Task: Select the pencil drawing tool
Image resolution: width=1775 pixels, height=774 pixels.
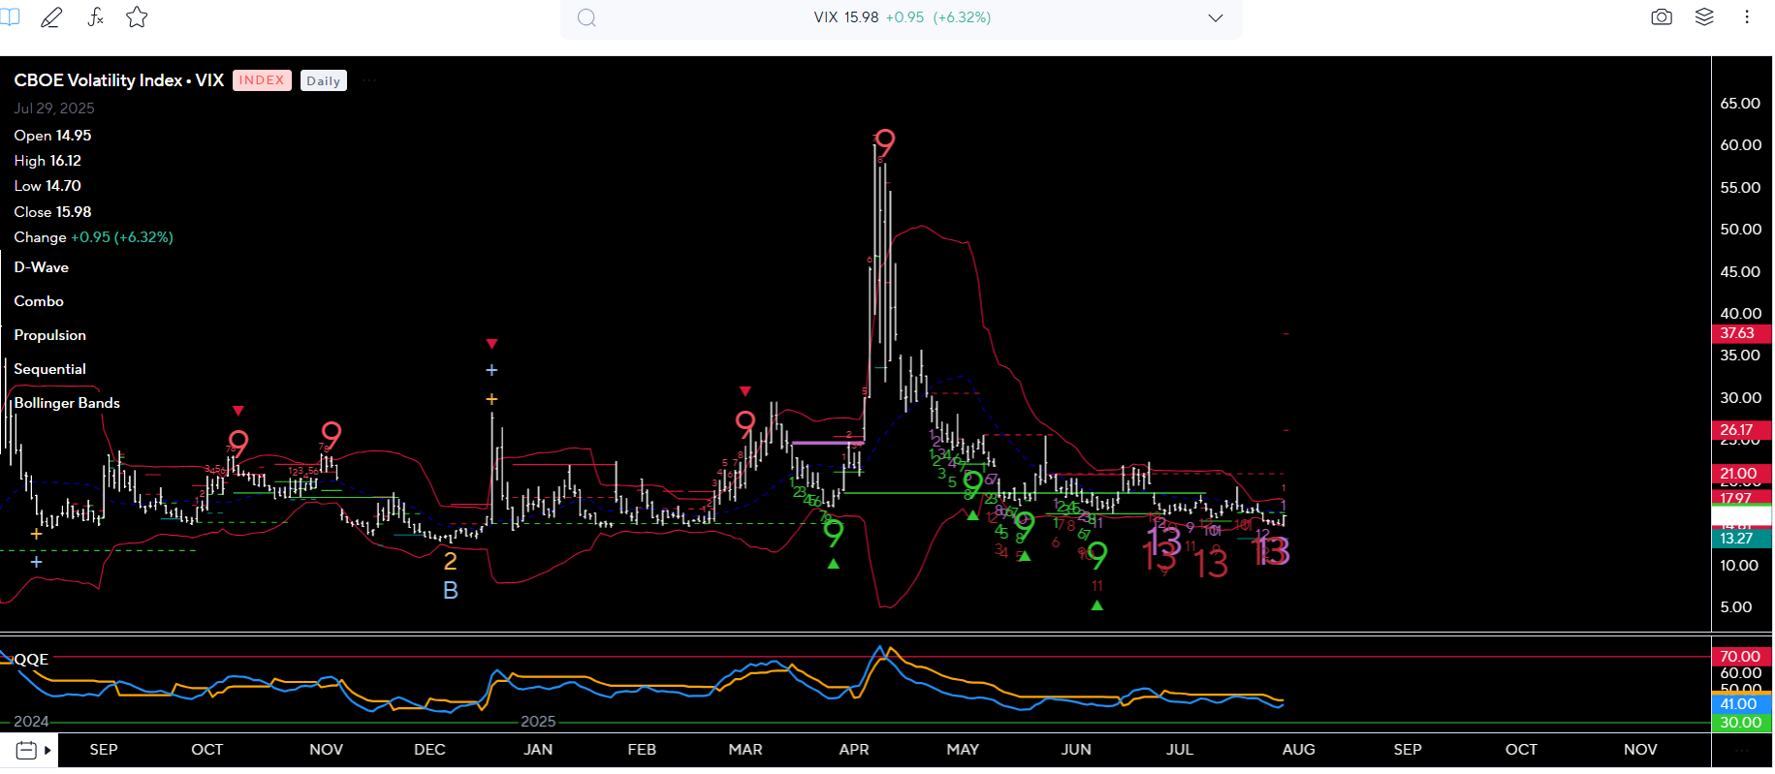Action: coord(51,17)
